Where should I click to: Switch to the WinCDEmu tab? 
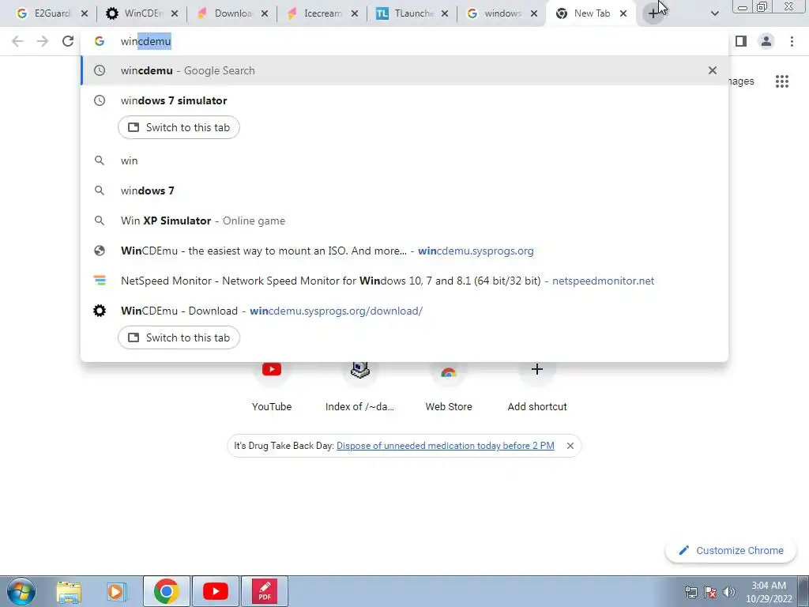(136, 13)
